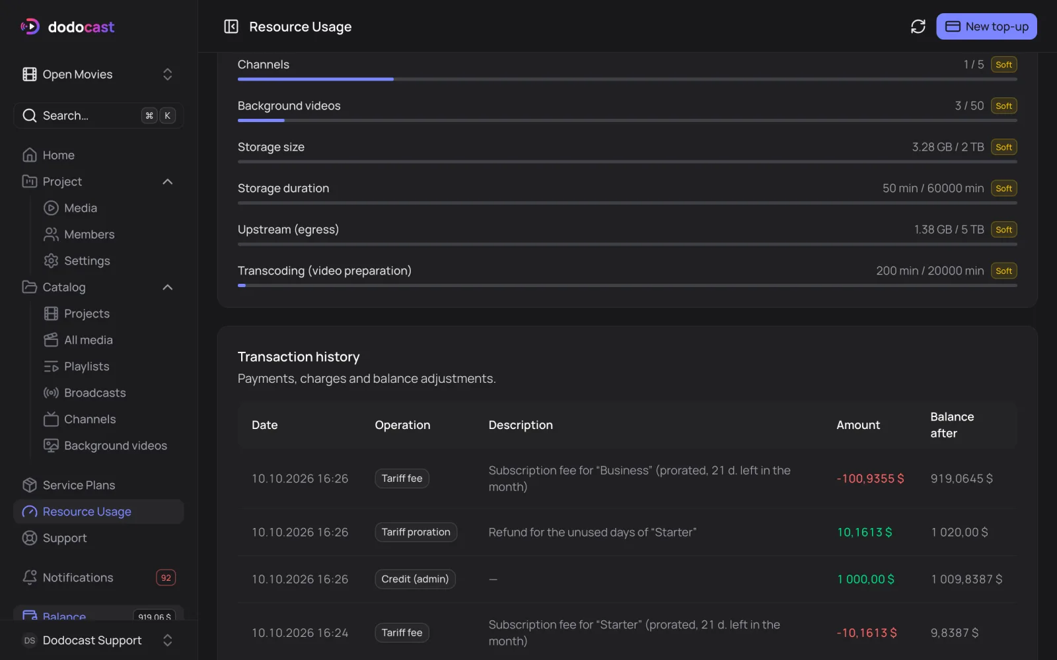Open Broadcasts icon
This screenshot has height=660, width=1057.
pyautogui.click(x=51, y=393)
